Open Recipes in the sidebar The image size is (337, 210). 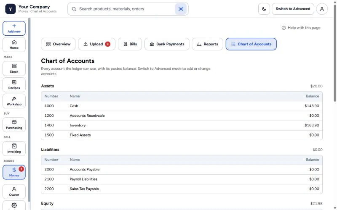(14, 85)
